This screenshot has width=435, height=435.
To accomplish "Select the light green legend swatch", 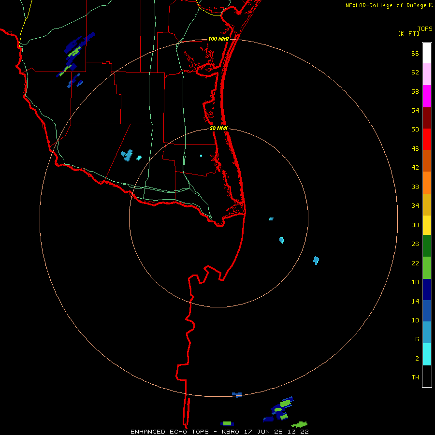I will pyautogui.click(x=427, y=268).
